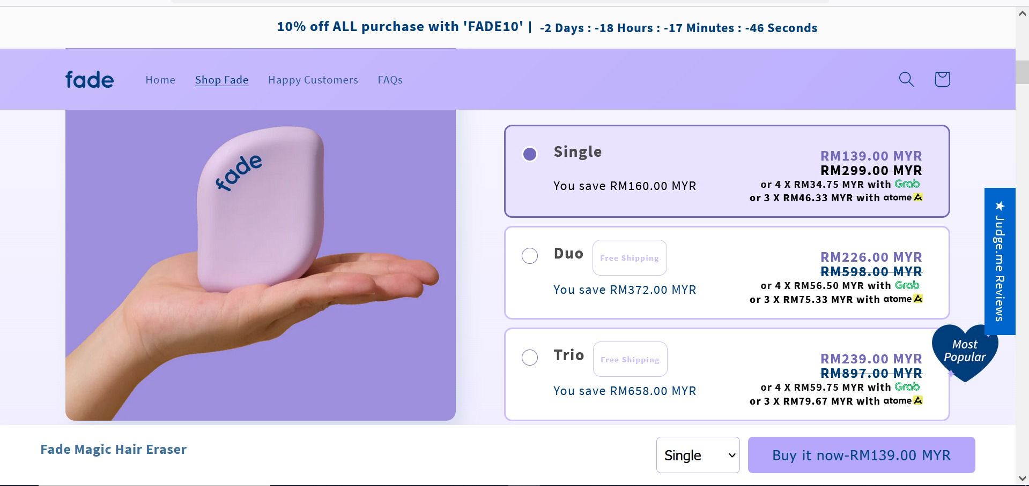Go to the Home menu item
1029x486 pixels.
[160, 80]
